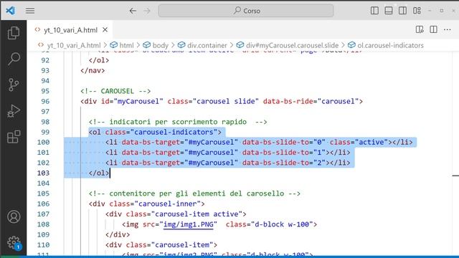This screenshot has height=258, width=459.
Task: Go forward with the right arrow
Action: tap(147, 11)
